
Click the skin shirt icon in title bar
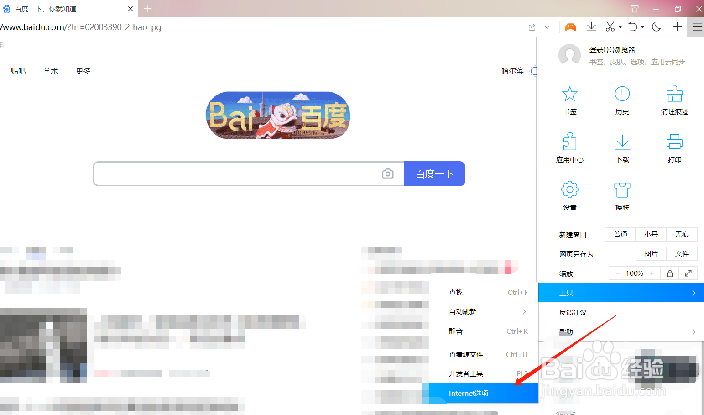click(x=635, y=9)
